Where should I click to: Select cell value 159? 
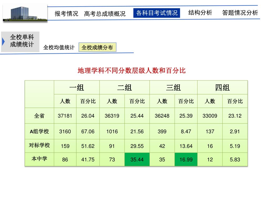[x=65, y=146]
